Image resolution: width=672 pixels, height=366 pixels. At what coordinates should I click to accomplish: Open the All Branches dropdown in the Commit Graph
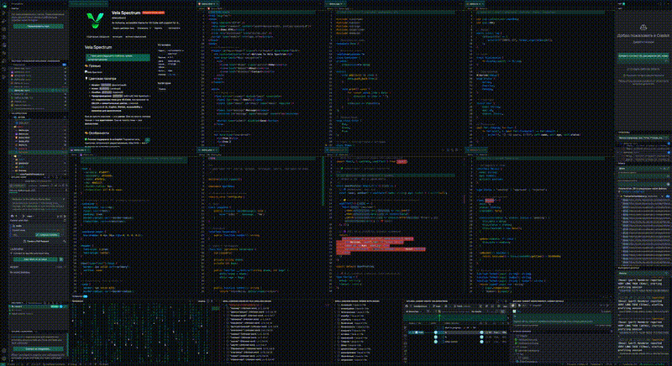click(x=414, y=311)
